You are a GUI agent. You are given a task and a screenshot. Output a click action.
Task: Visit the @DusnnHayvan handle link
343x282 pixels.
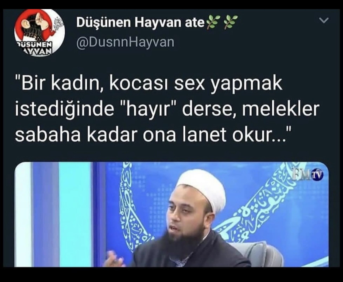[125, 42]
